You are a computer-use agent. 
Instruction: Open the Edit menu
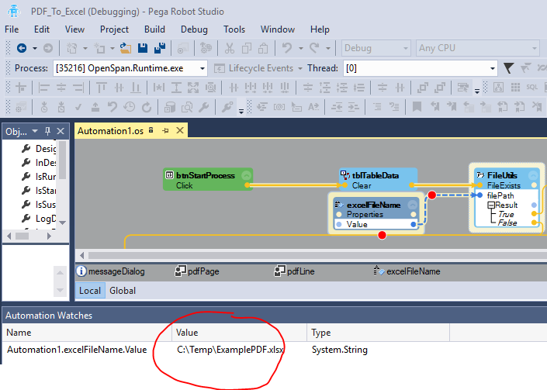pos(42,29)
